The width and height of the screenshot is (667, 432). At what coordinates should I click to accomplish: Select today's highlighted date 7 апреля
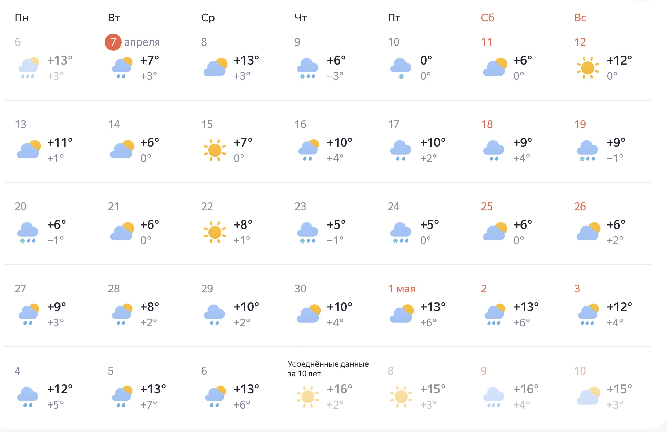pos(113,42)
